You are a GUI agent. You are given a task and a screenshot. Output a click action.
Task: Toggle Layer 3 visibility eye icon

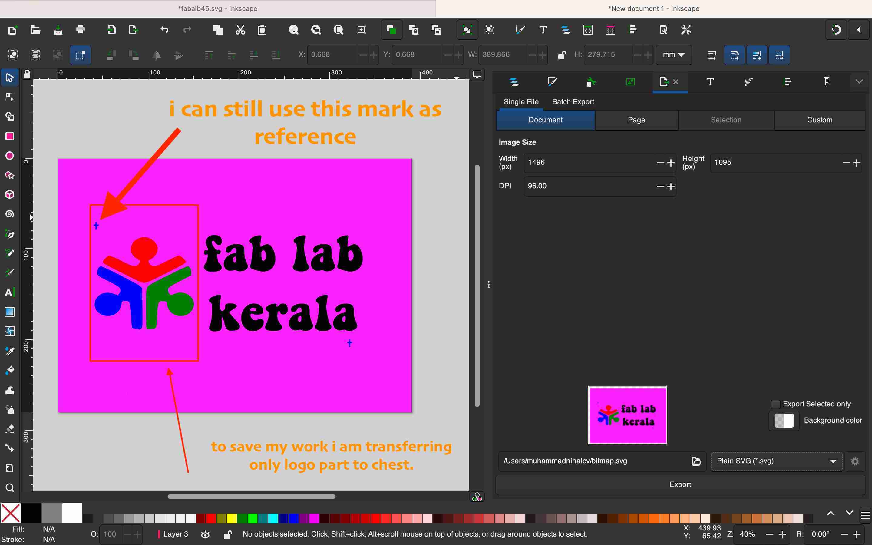(205, 534)
